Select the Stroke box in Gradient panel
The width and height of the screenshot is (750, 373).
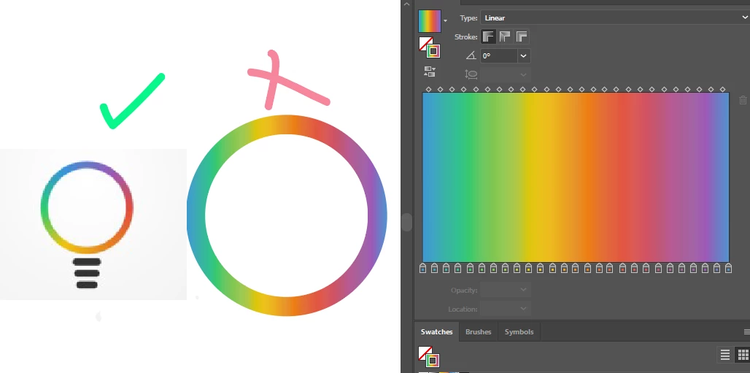pos(433,51)
